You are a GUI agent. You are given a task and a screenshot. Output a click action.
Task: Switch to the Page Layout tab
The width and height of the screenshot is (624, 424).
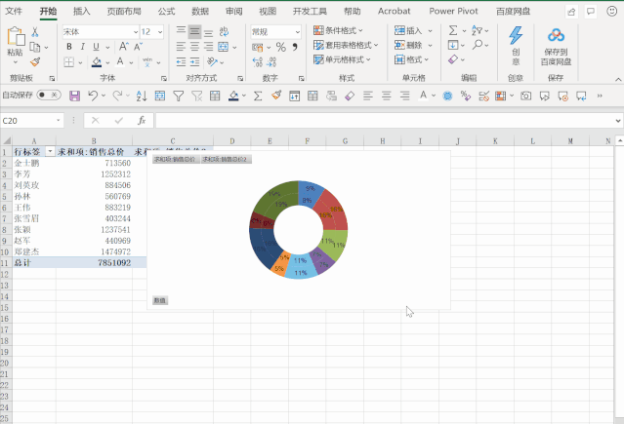click(124, 11)
